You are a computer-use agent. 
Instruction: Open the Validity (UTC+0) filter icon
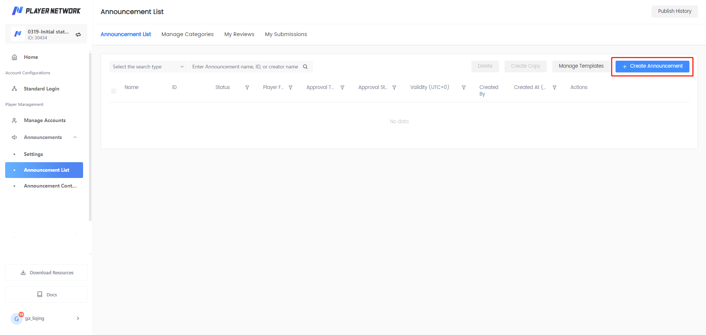464,88
